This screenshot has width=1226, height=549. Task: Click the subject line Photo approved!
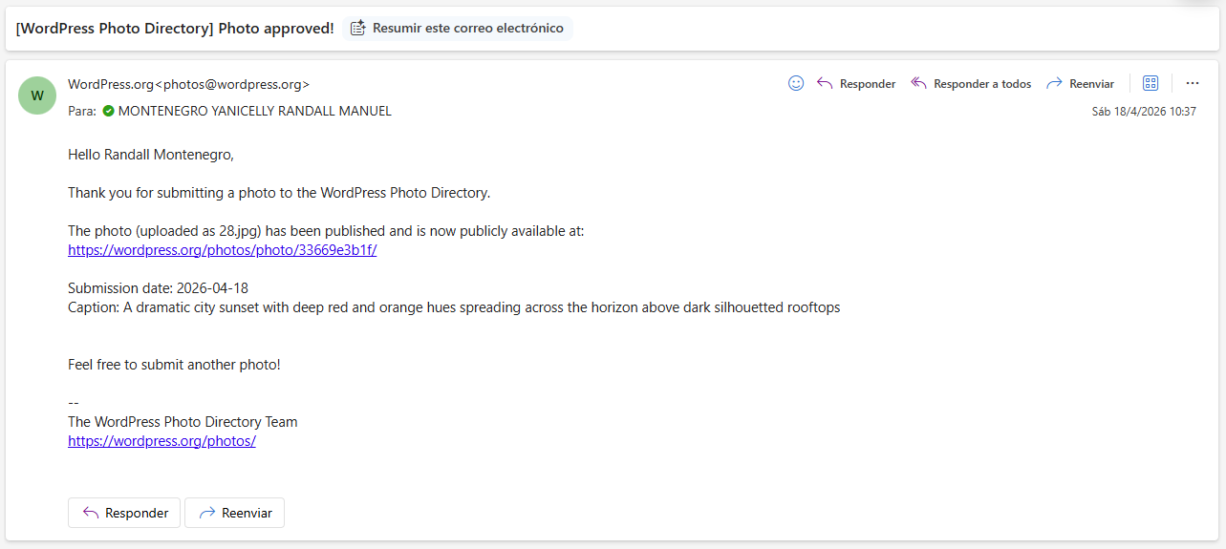click(175, 29)
